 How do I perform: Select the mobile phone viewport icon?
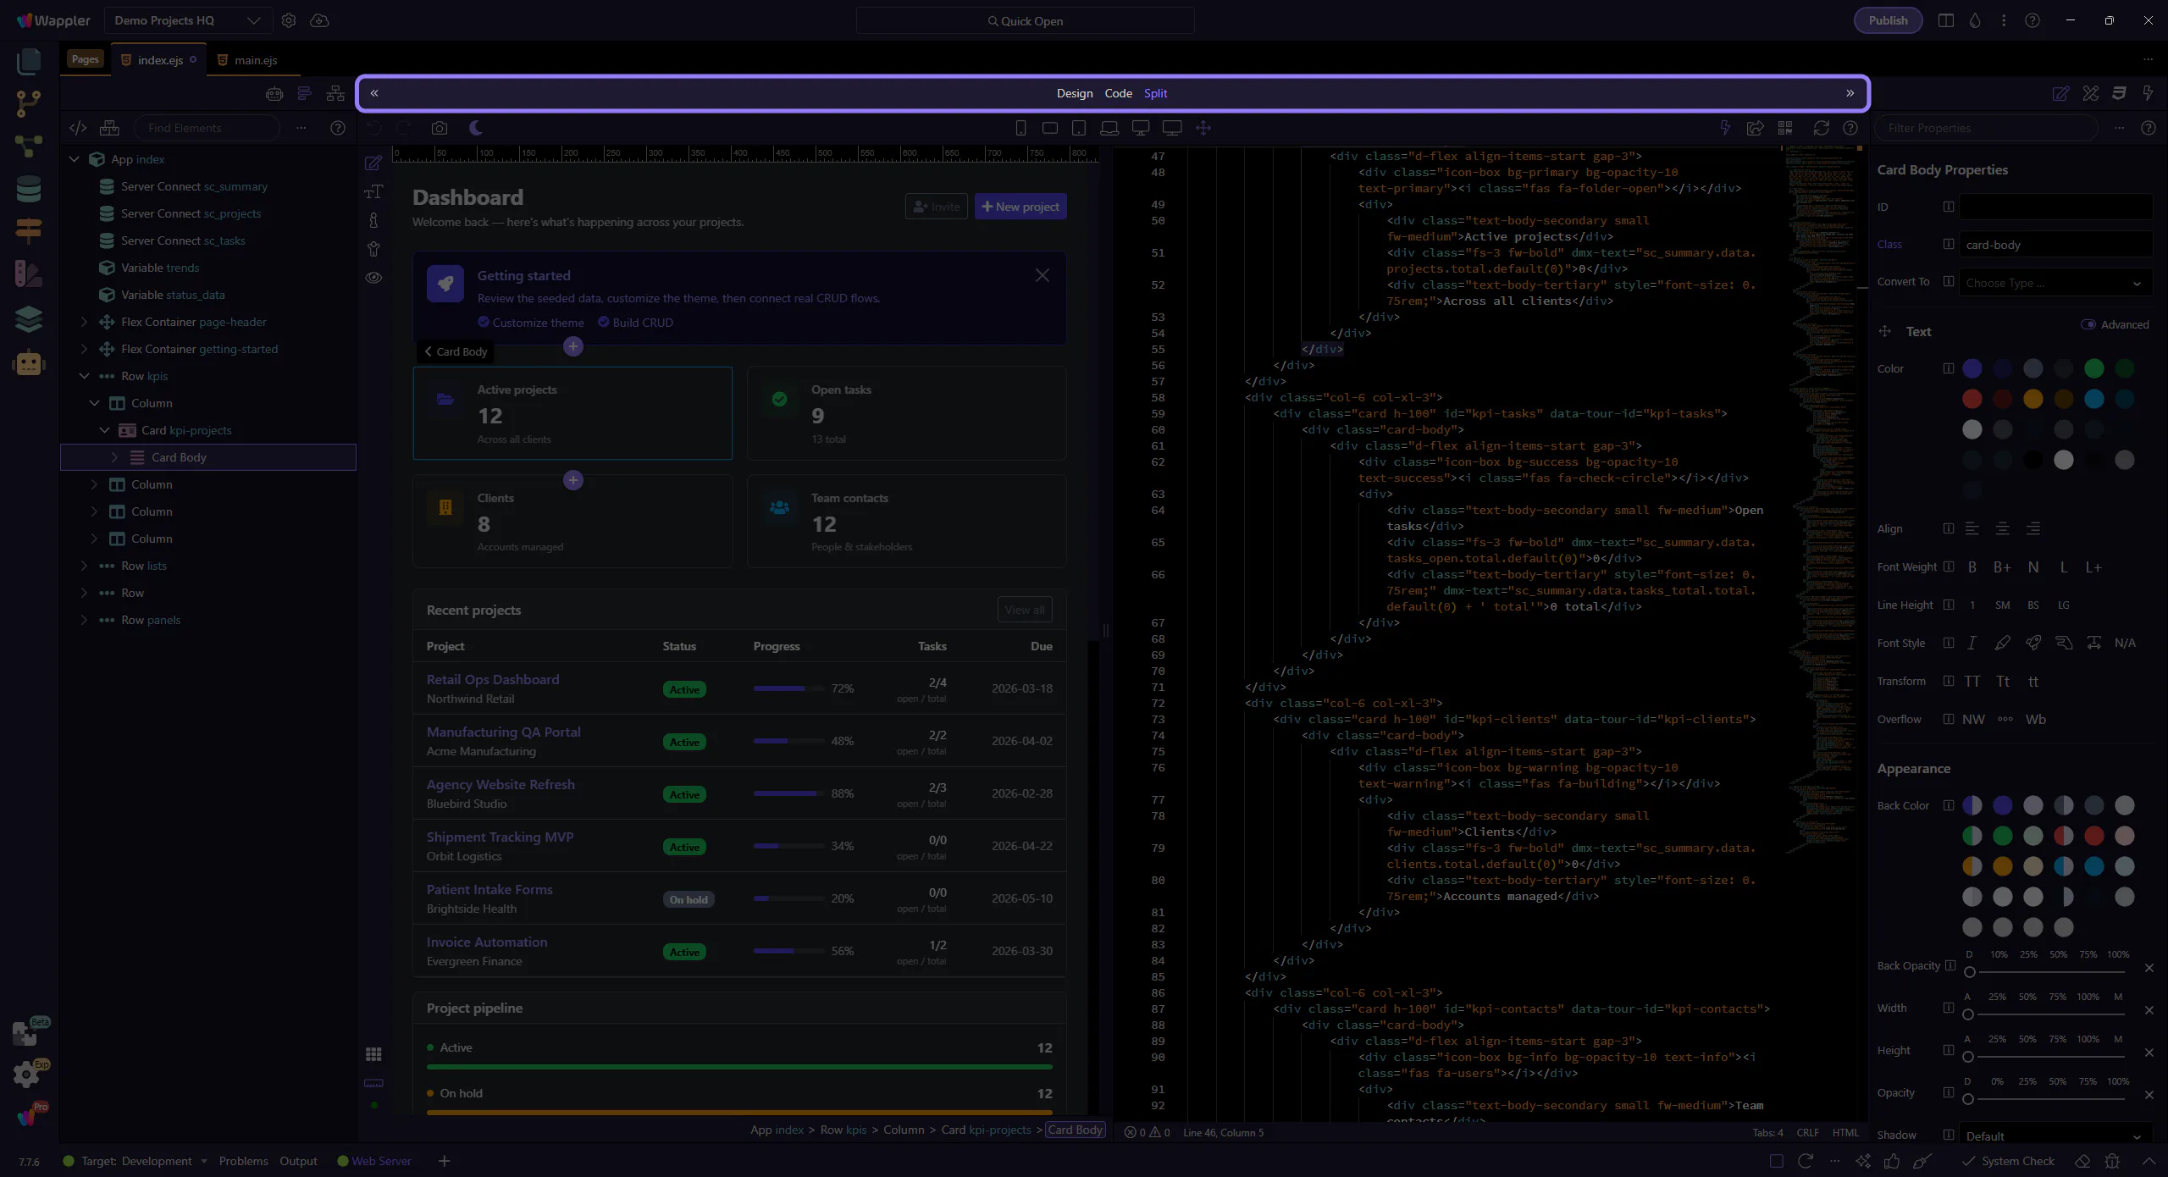(x=1020, y=128)
